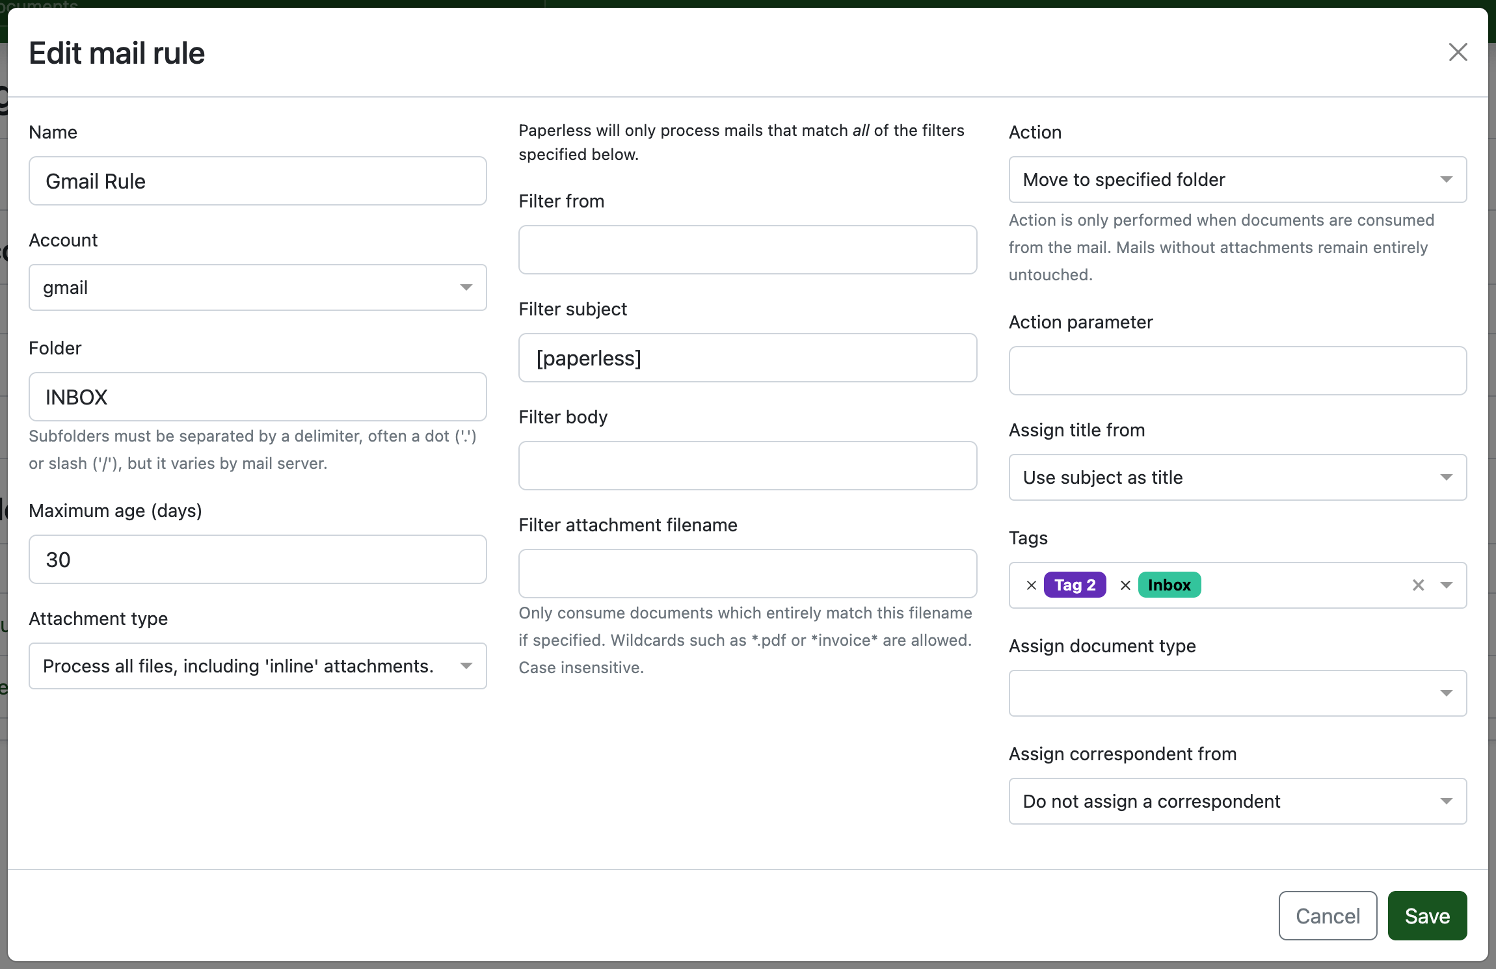
Task: Remove the Inbox tag
Action: tap(1125, 585)
